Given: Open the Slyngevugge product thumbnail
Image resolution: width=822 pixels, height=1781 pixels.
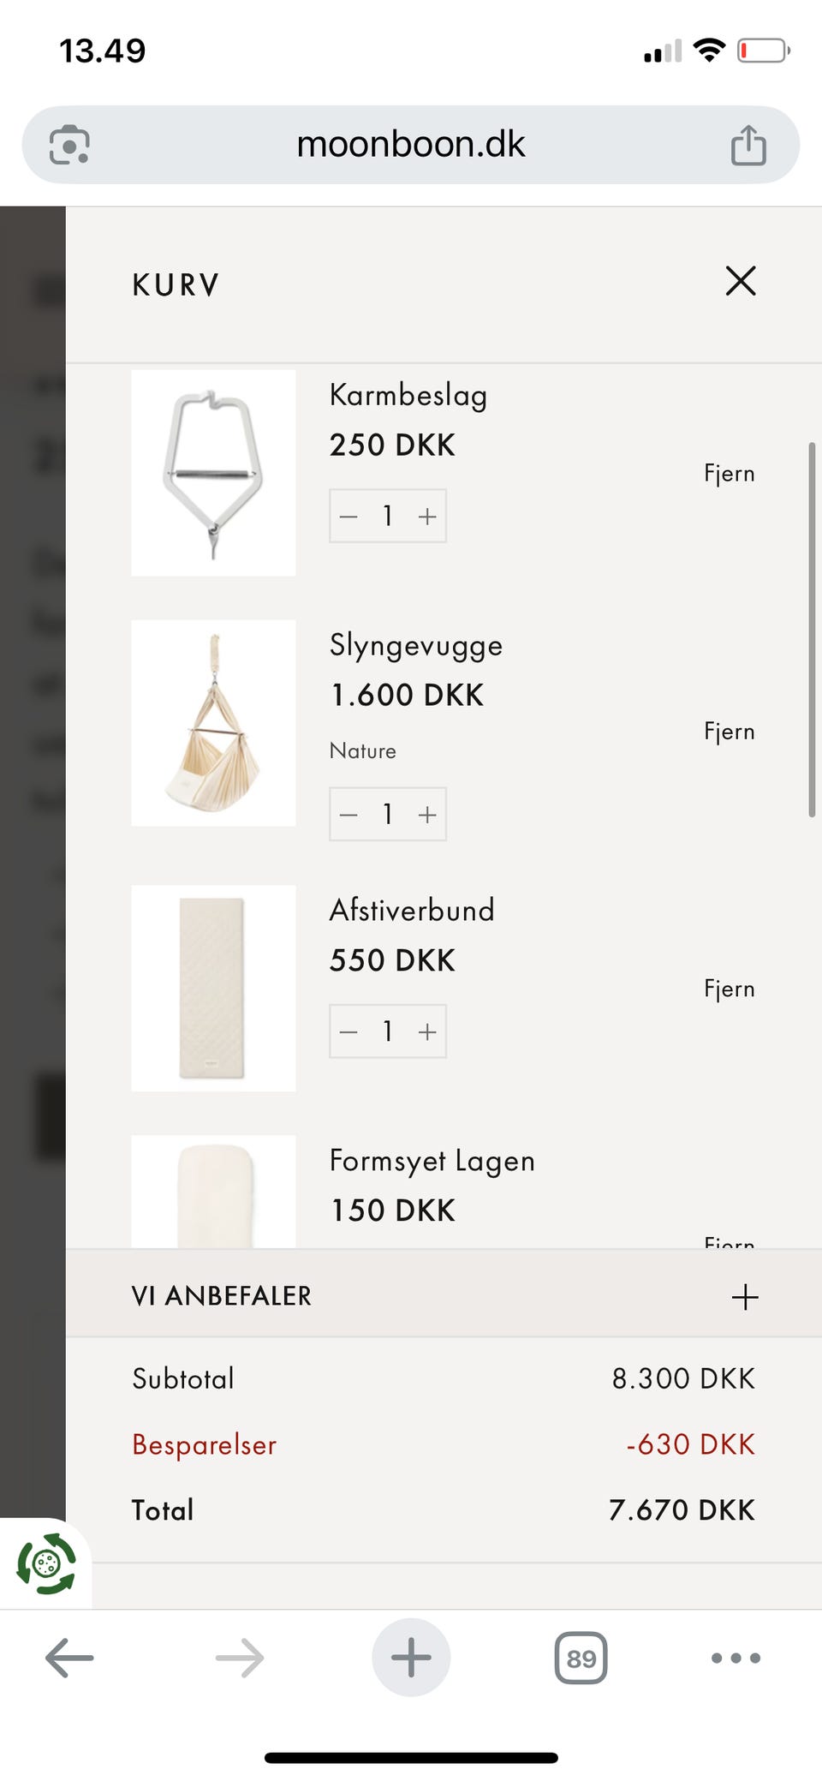Looking at the screenshot, I should tap(213, 723).
